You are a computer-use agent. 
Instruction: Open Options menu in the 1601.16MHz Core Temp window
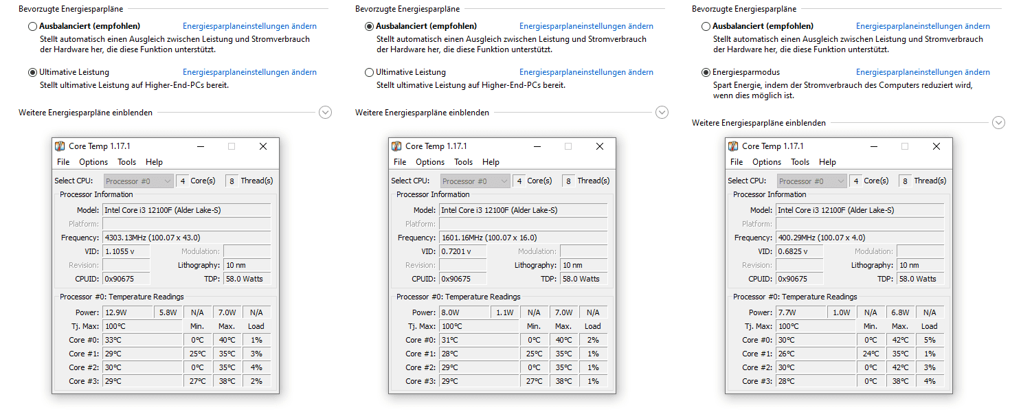430,162
